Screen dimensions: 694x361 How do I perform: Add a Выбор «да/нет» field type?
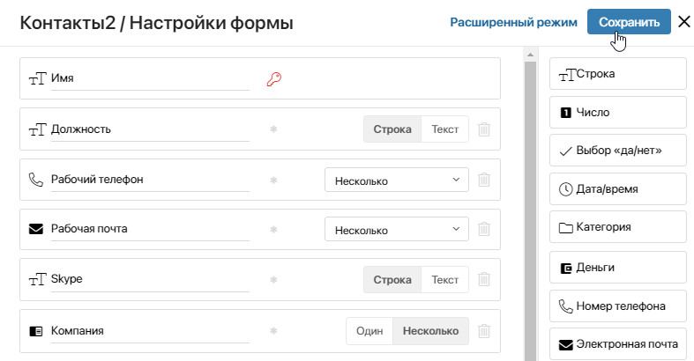[618, 151]
